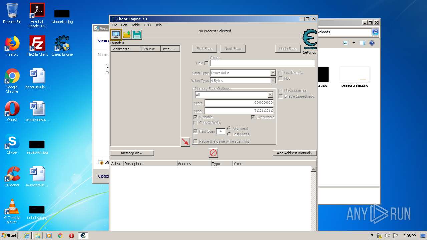Launch FileZilla Client desktop shortcut
The height and width of the screenshot is (240, 427).
(37, 46)
